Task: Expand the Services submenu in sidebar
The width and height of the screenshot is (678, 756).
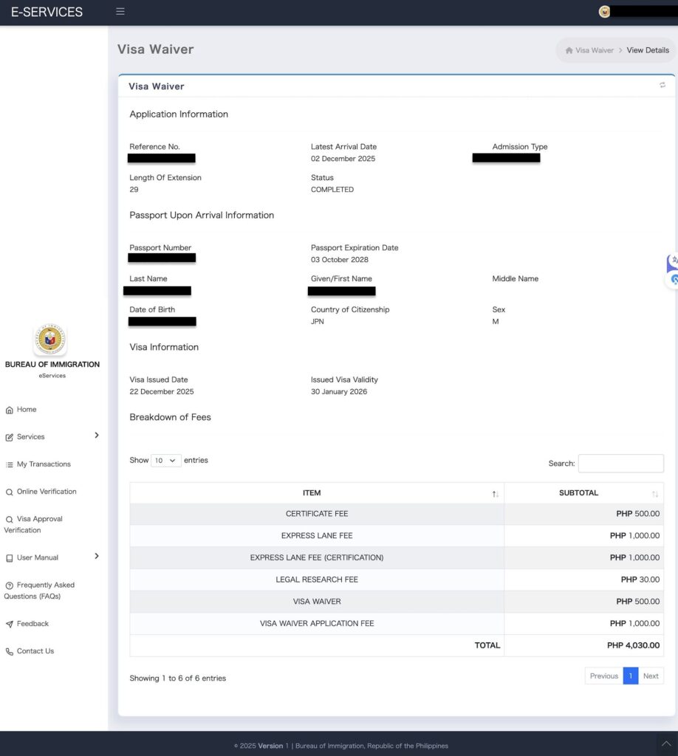Action: pos(96,436)
